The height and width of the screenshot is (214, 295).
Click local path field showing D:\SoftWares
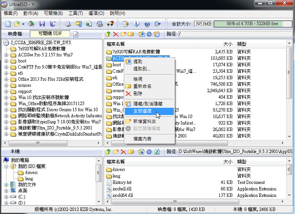[x=235, y=152]
